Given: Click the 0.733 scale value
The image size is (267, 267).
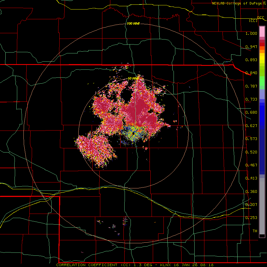Looking at the screenshot, I should point(251,99).
